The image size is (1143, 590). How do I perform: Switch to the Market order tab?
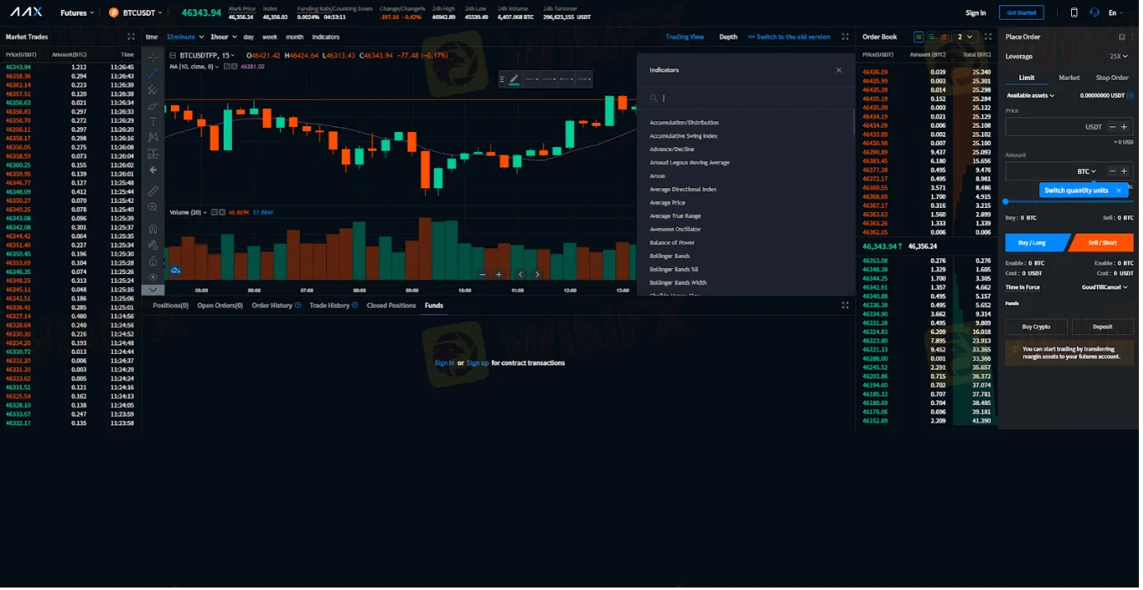pyautogui.click(x=1069, y=78)
